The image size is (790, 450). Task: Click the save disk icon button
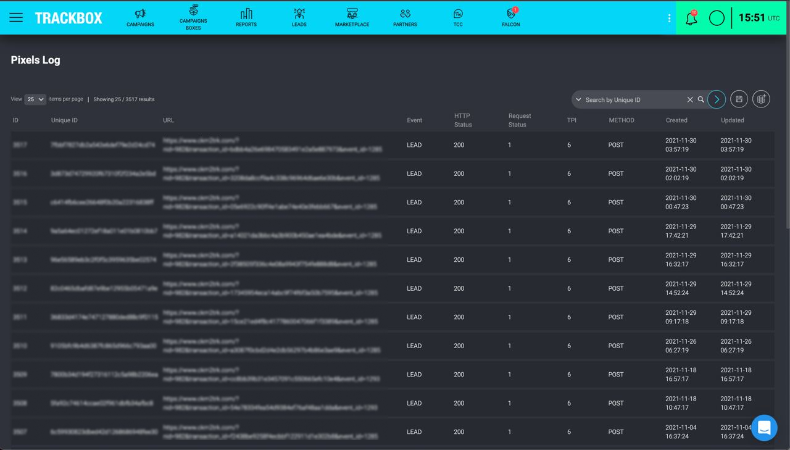point(739,99)
